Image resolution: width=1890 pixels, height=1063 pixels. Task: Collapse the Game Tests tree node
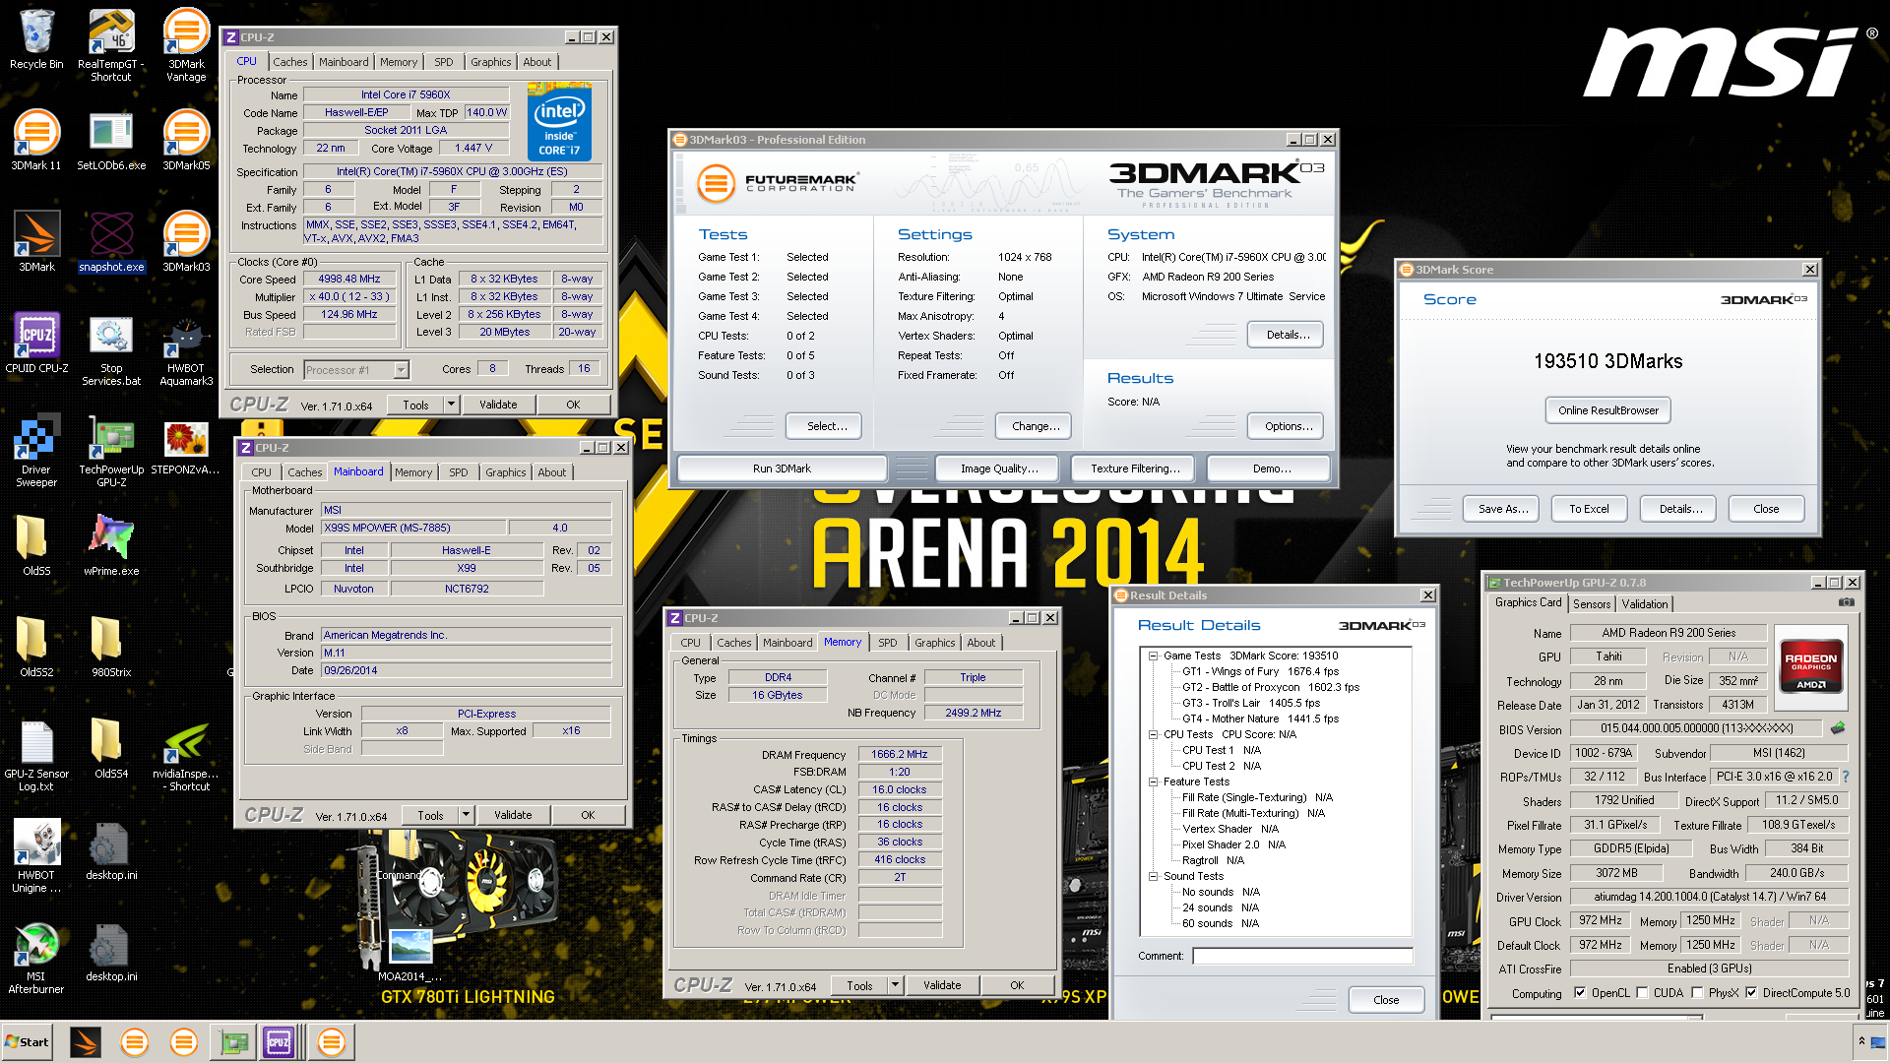click(1153, 656)
